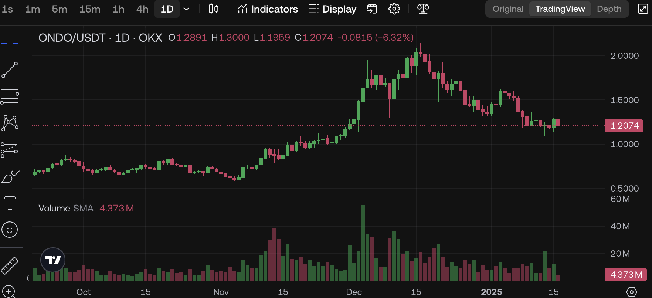Screen dimensions: 652x298
Task: Enter fullscreen chart mode
Action: pyautogui.click(x=643, y=9)
